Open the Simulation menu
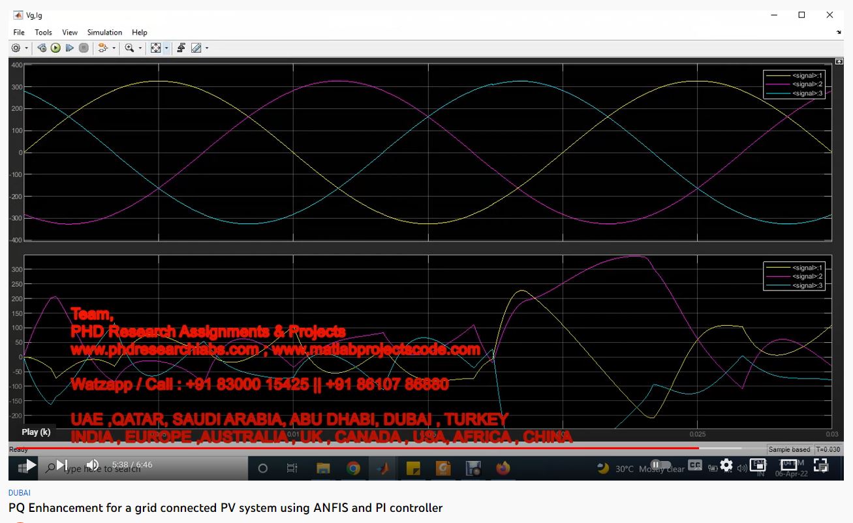 pos(104,32)
